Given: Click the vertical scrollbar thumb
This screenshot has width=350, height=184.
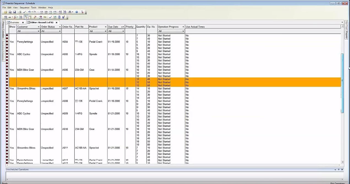Looking at the screenshot, I should (x=342, y=83).
